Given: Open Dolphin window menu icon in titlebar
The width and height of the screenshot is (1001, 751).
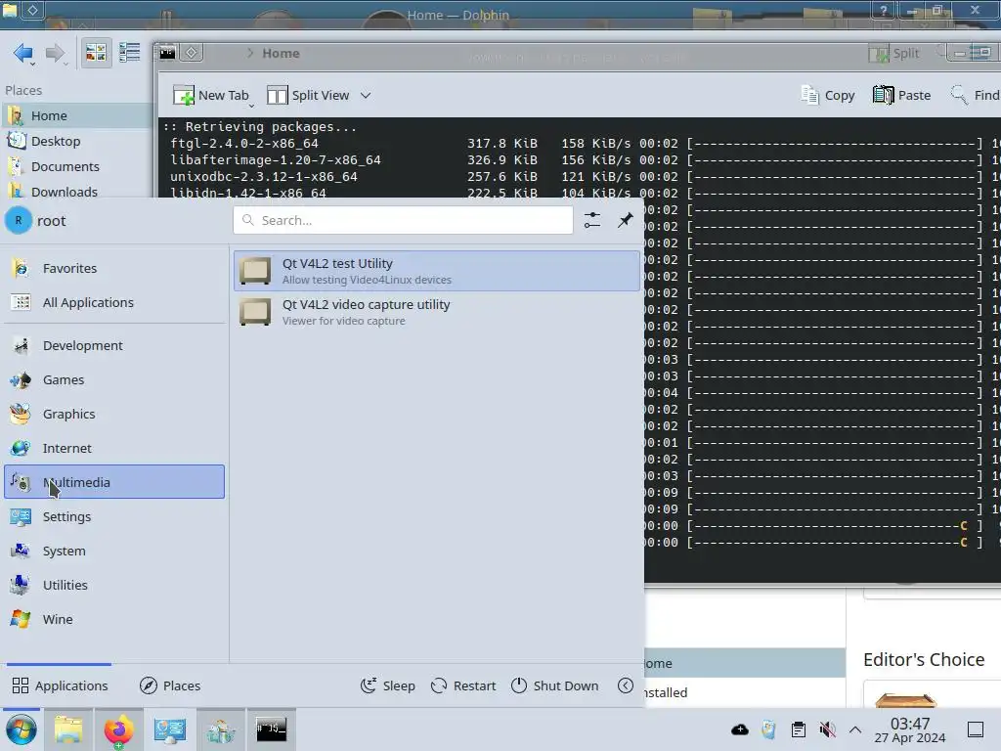Looking at the screenshot, I should (11, 9).
